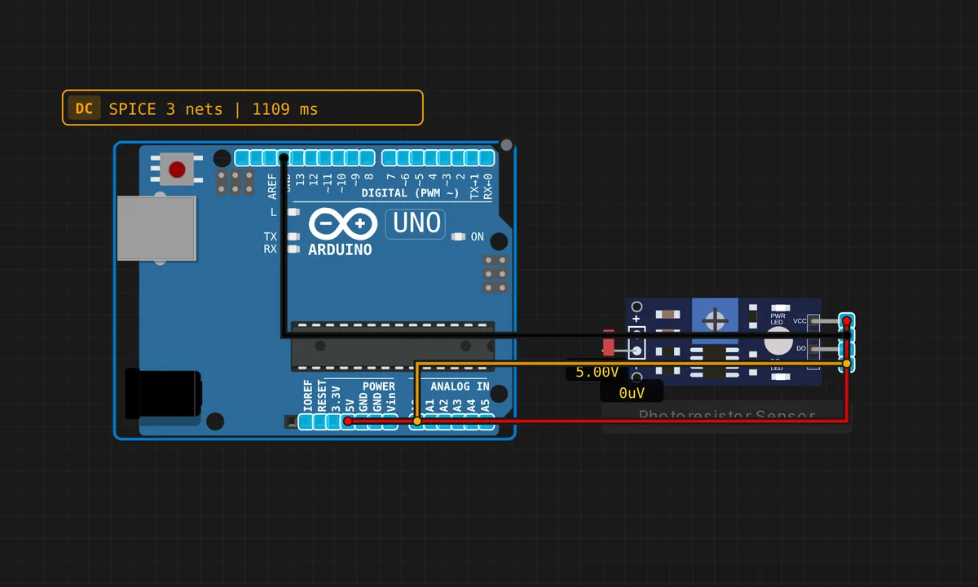Select digital pin ~10
This screenshot has height=587, width=978.
pos(338,158)
